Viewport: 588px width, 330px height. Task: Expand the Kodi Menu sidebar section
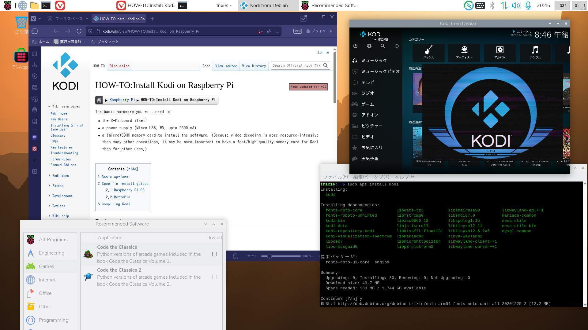[x=60, y=176]
